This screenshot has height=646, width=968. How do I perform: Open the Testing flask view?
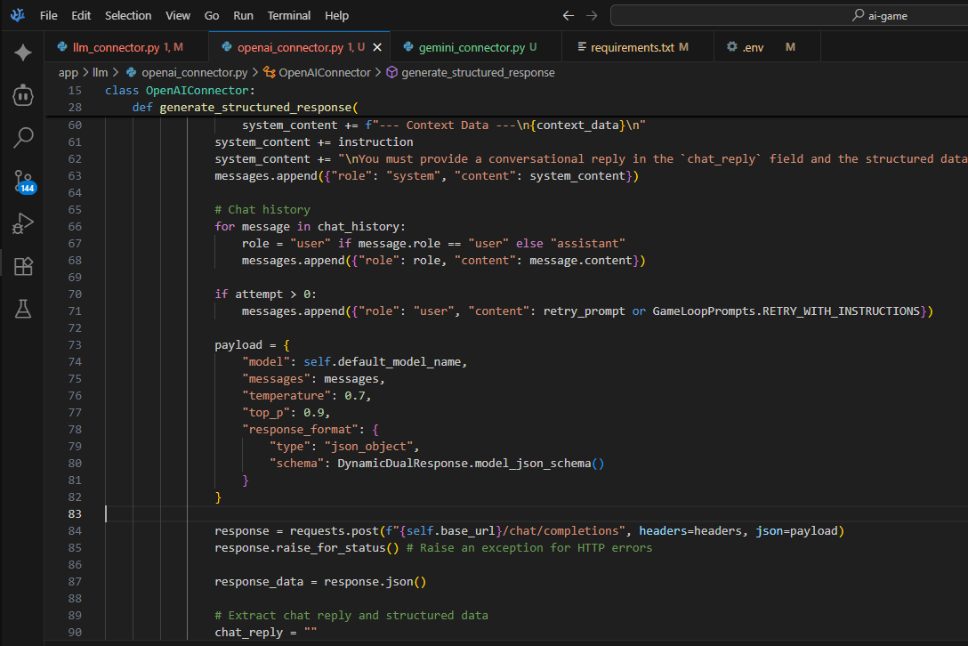pos(23,309)
